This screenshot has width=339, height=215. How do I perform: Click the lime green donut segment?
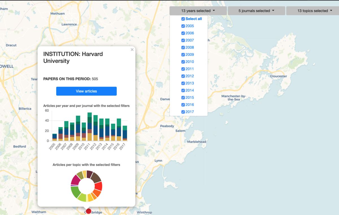coord(82,197)
